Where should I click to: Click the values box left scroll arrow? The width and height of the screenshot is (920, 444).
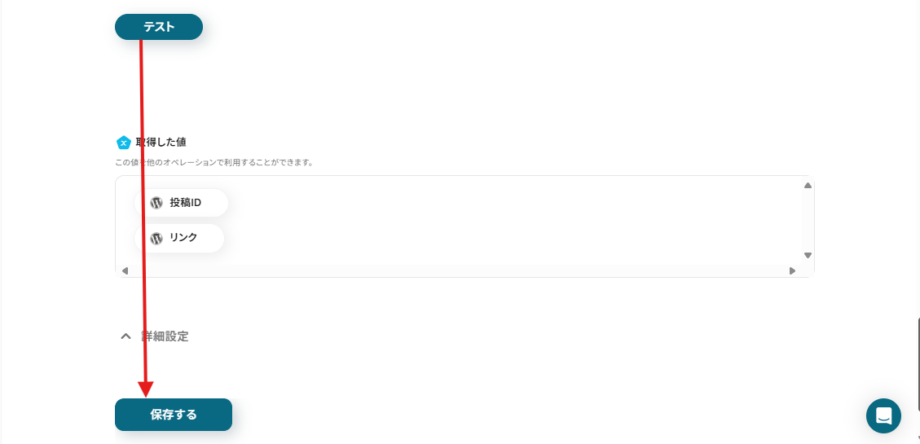[x=125, y=271]
